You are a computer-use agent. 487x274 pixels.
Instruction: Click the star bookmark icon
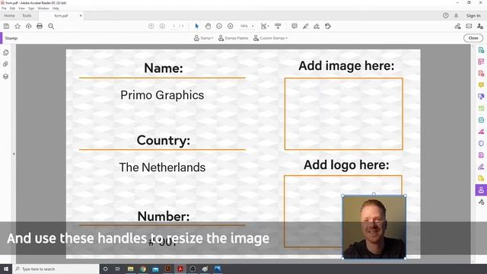point(18,27)
